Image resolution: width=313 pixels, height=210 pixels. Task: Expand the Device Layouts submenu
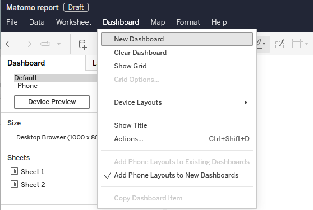tap(177, 102)
